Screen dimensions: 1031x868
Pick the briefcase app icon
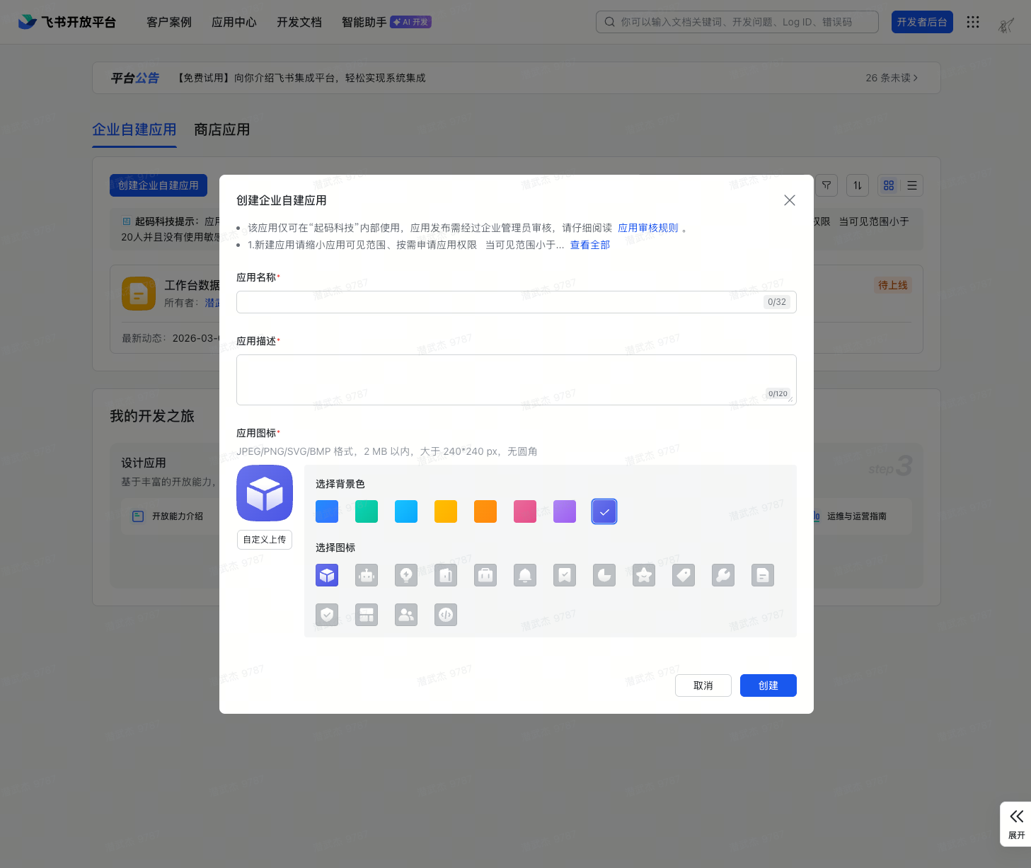[x=485, y=575]
